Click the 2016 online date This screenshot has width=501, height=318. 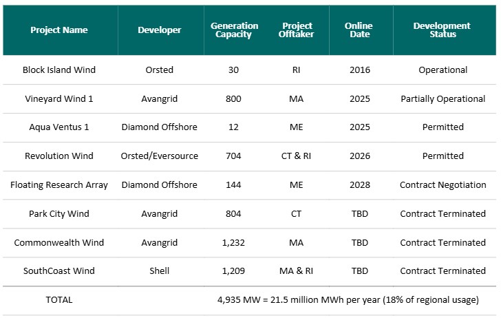tap(360, 70)
